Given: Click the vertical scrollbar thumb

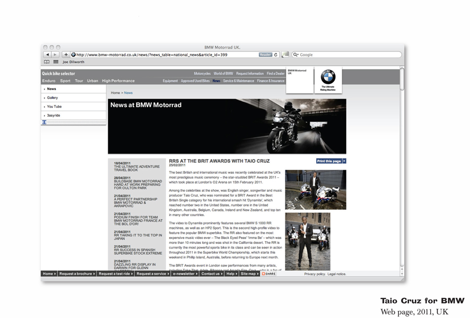Looking at the screenshot, I should pos(402,79).
